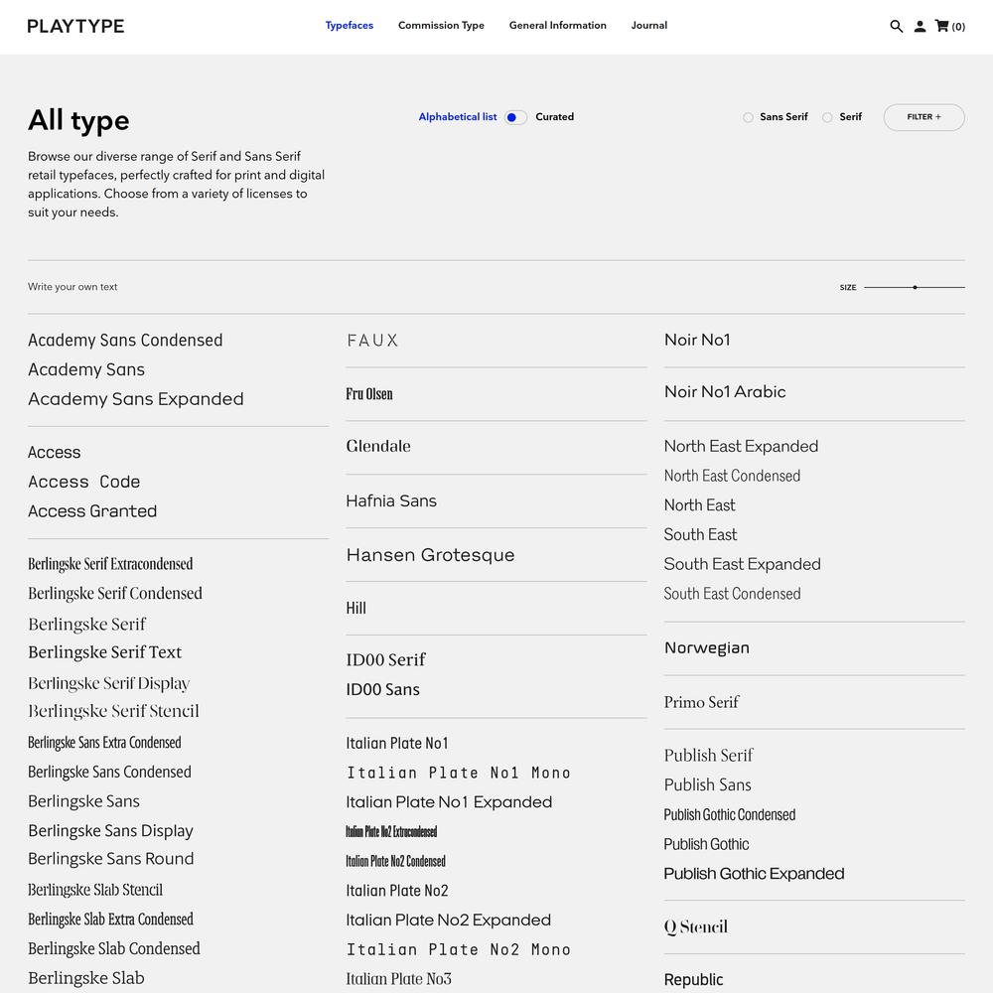Click the user account icon

[x=920, y=27]
